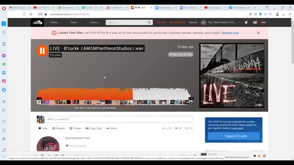Viewport: 294px width, 165px height.
Task: Seek in the track waveform's unplayed section
Action: [161, 94]
